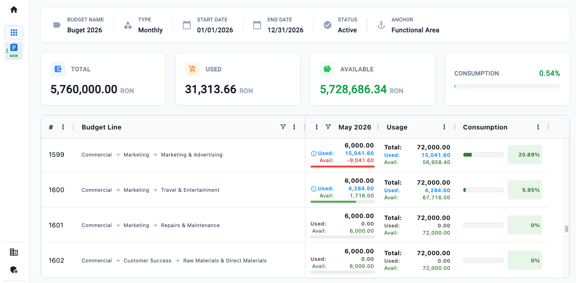Click the anchor icon beside Anchor
Screen dimensions: 576x283
pos(381,25)
